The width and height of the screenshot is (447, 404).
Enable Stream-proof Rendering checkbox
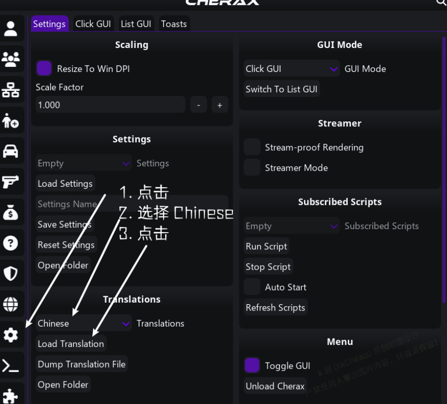(252, 147)
